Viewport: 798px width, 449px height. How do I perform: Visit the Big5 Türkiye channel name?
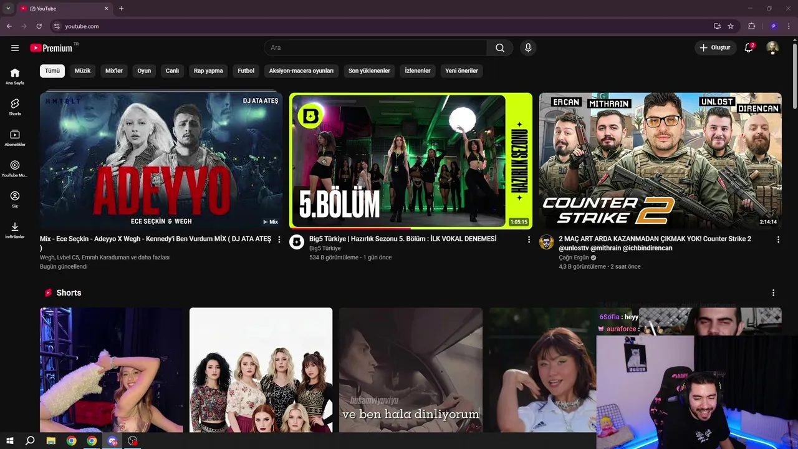pyautogui.click(x=325, y=248)
